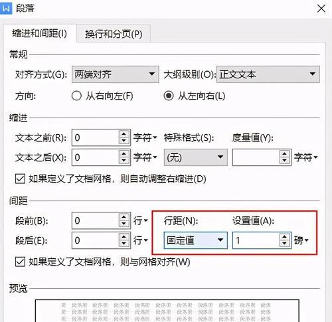Decrease 度量值 with down spinner arrow
Viewport: 332px width, 322px height.
pyautogui.click(x=285, y=161)
